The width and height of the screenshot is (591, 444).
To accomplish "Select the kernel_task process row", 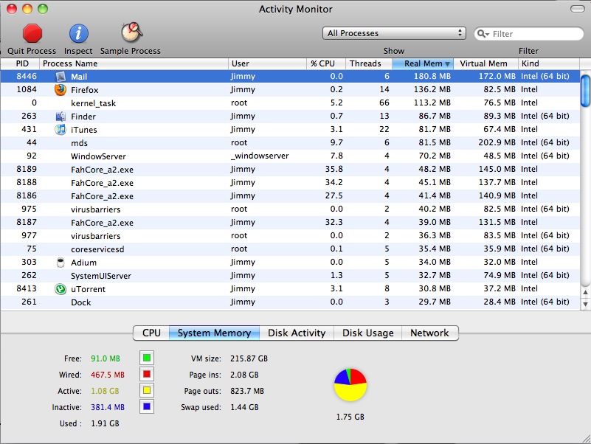I will pyautogui.click(x=290, y=103).
